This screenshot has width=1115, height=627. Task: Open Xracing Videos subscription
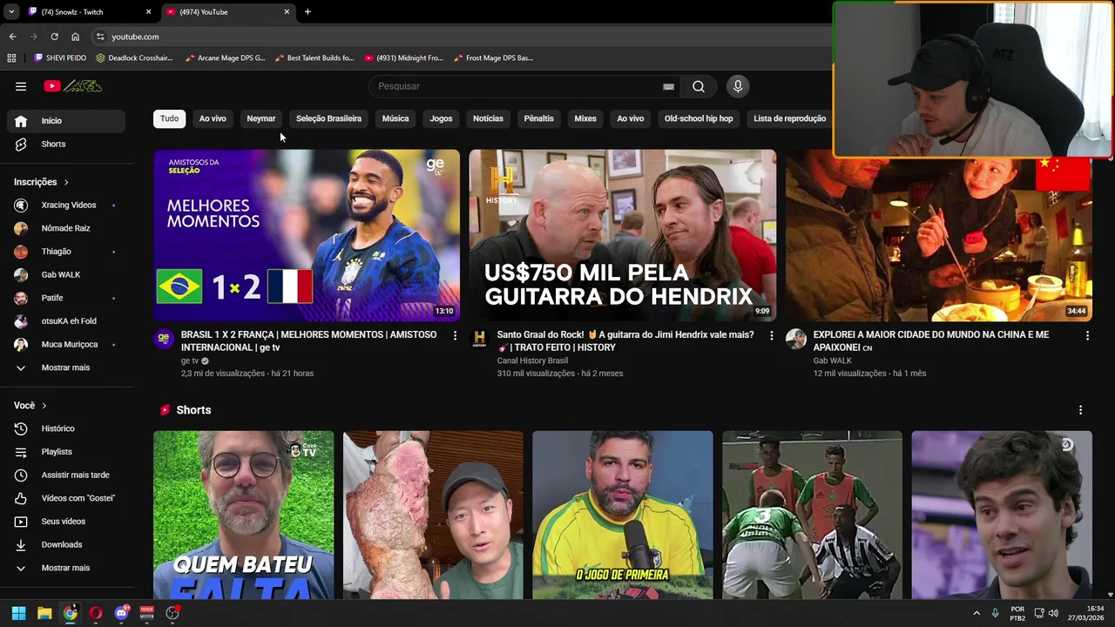point(66,206)
